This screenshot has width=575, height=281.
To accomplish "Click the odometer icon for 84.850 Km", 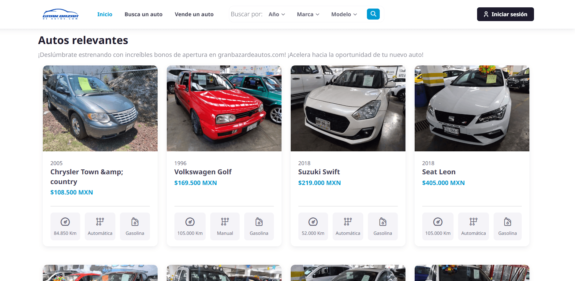I will [x=65, y=222].
